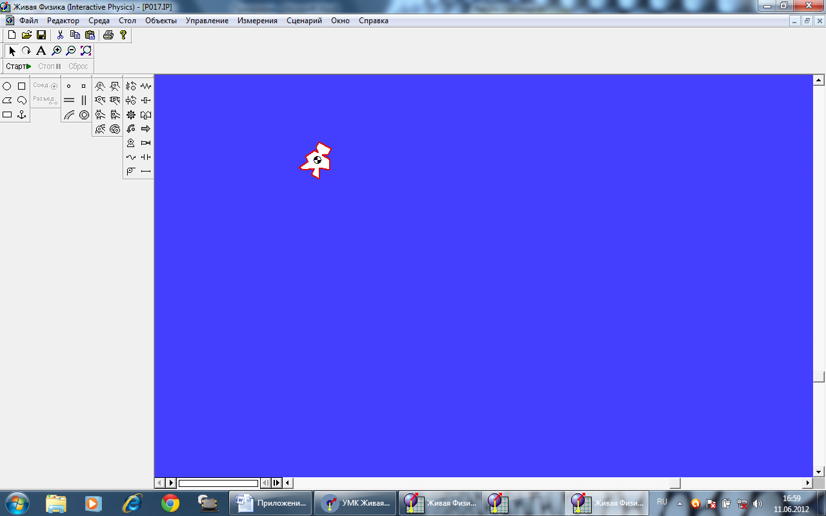Open the Среда menu

99,21
